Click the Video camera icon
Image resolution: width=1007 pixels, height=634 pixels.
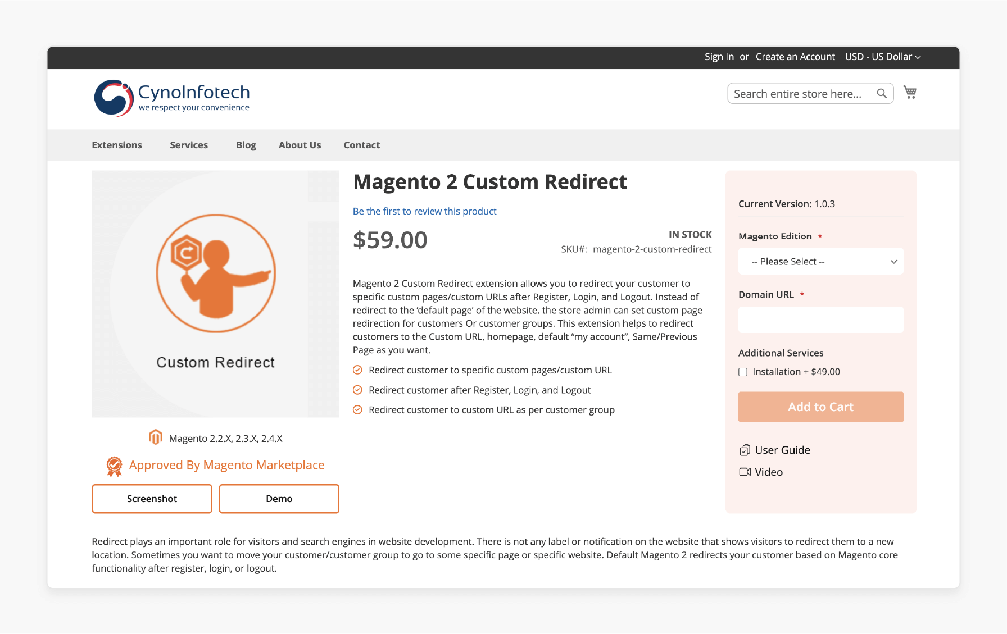tap(745, 472)
